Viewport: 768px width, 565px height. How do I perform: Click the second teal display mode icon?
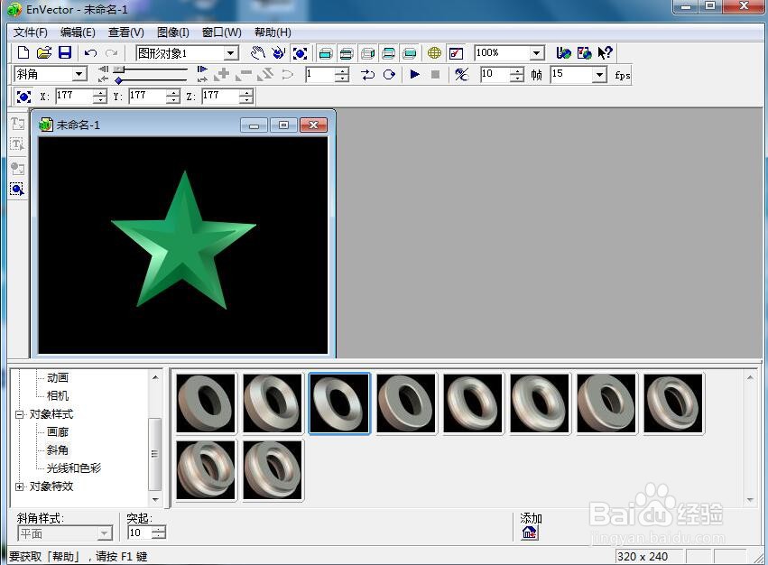coord(347,53)
